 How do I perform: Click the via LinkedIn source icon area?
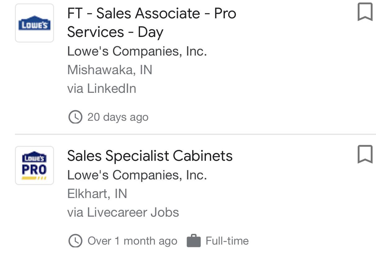click(101, 88)
